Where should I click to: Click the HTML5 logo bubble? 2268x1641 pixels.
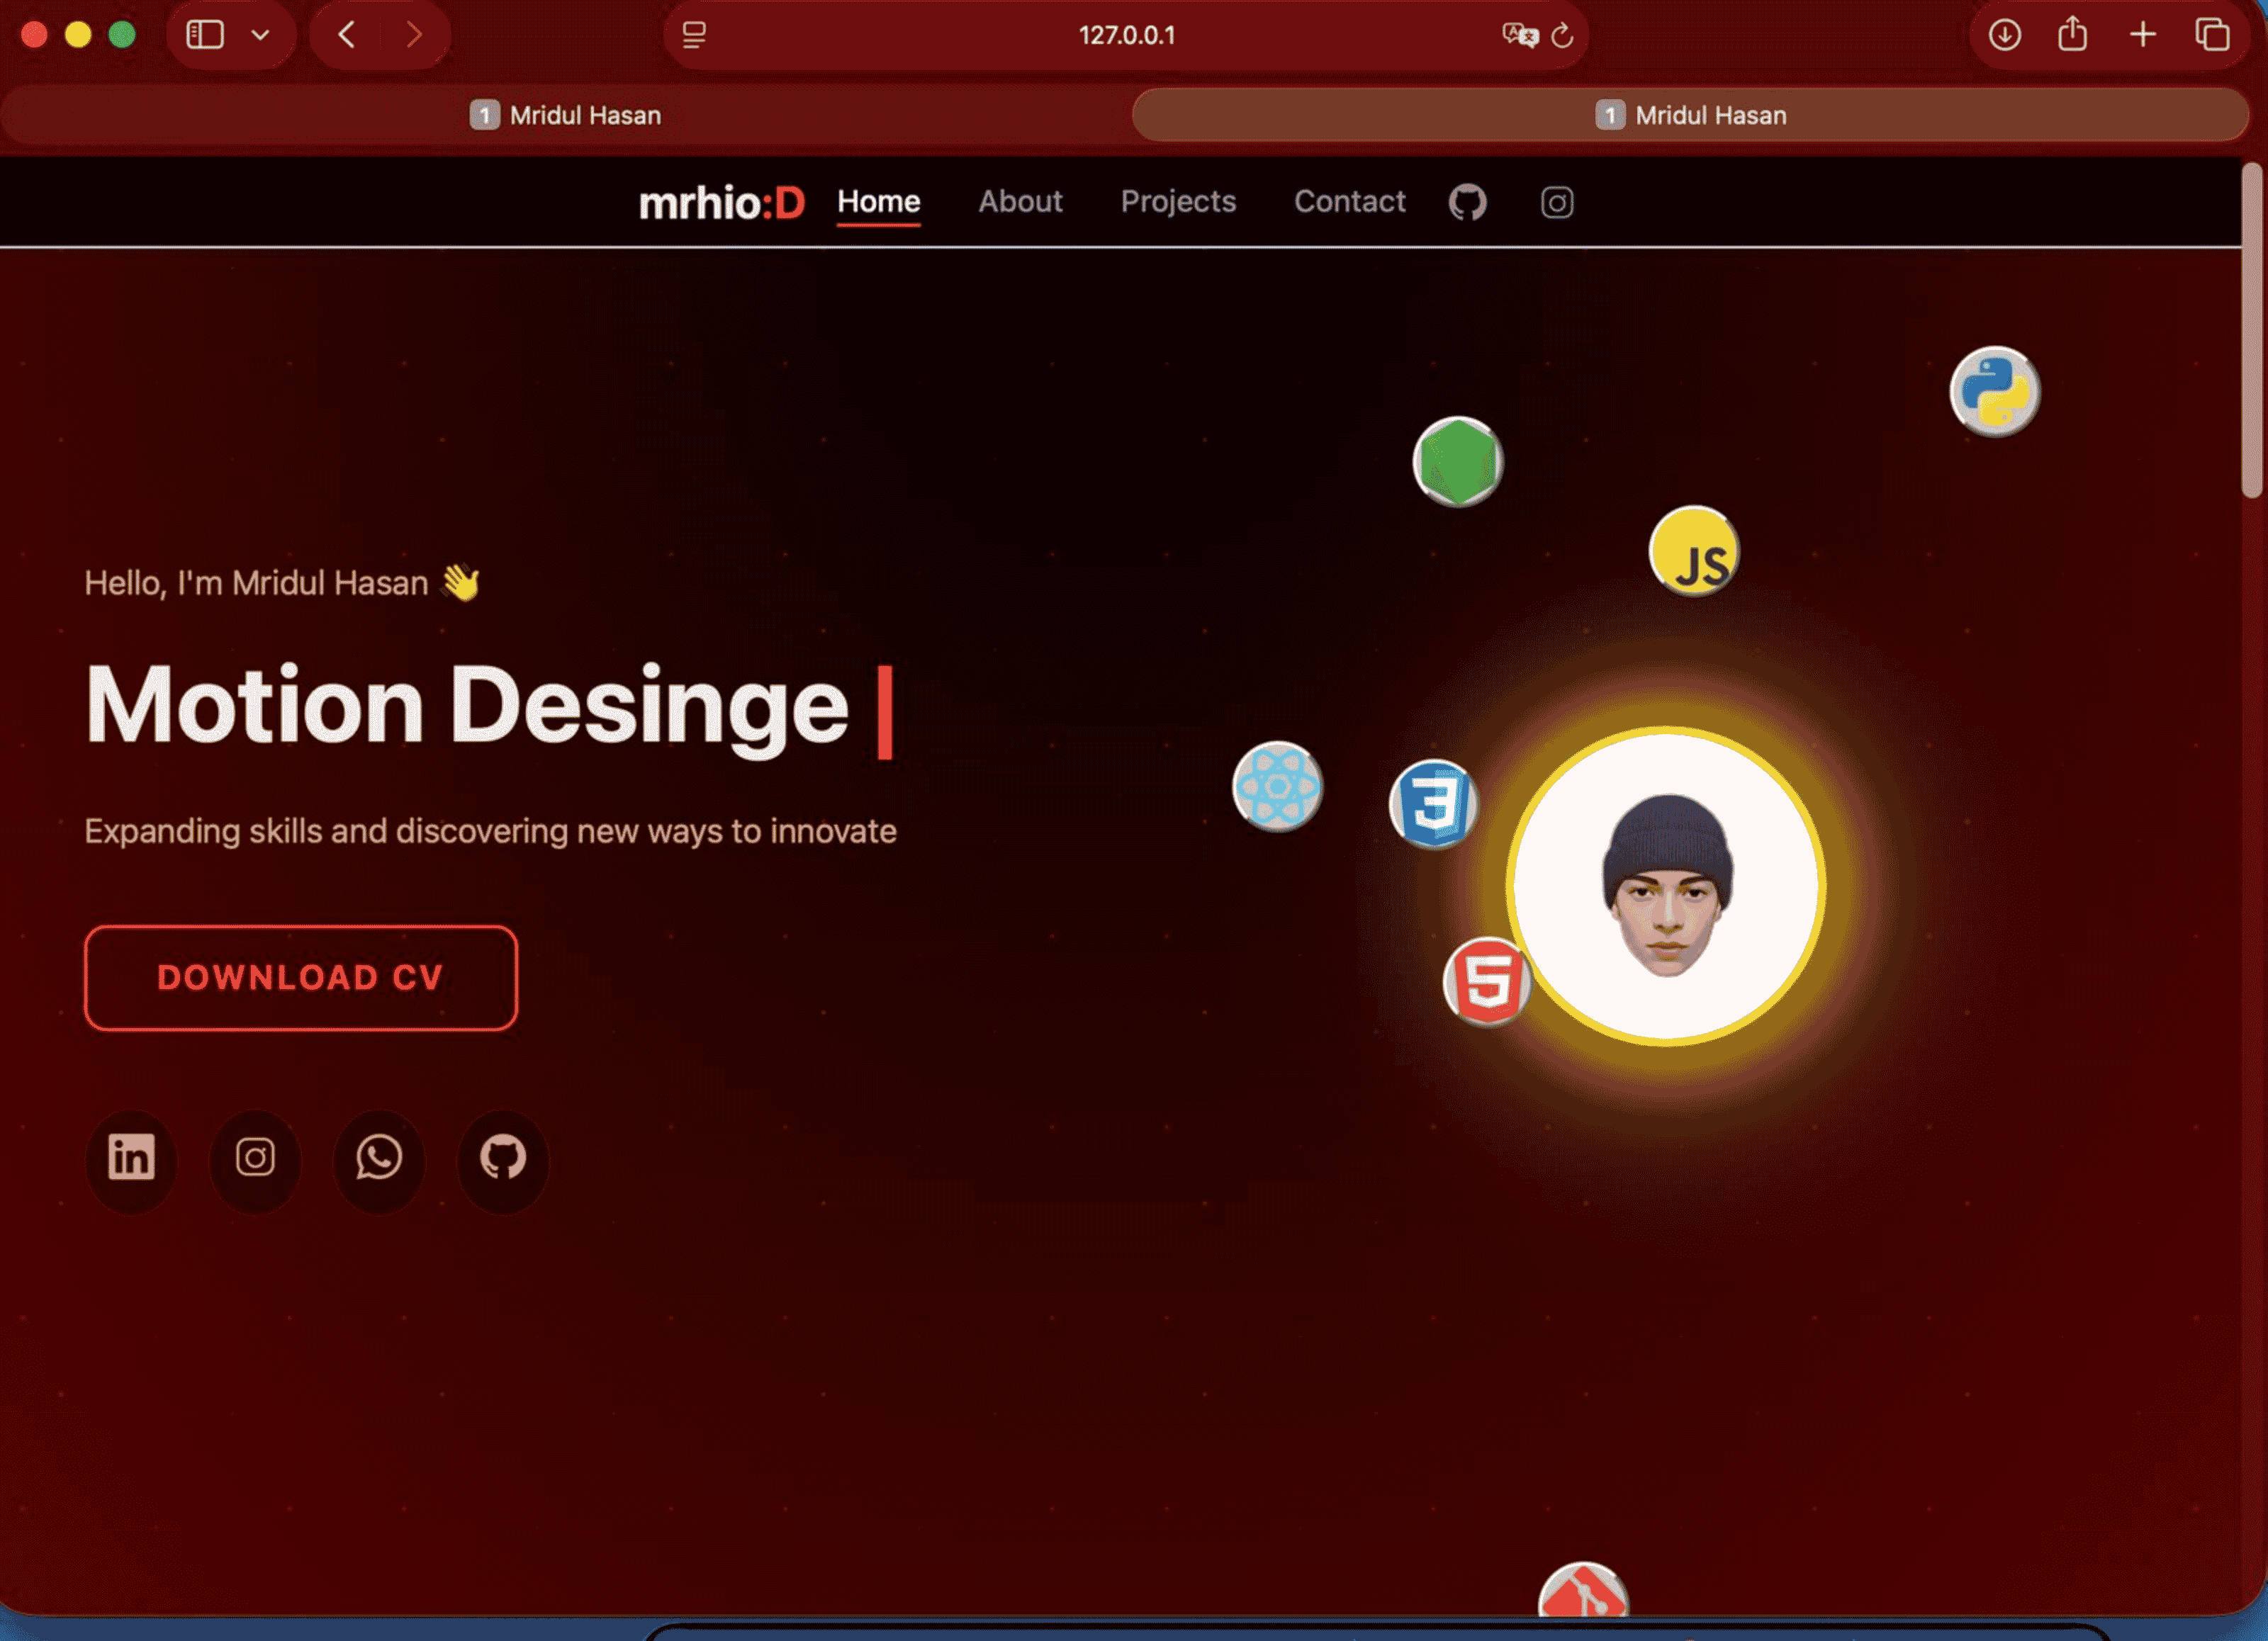pyautogui.click(x=1486, y=982)
